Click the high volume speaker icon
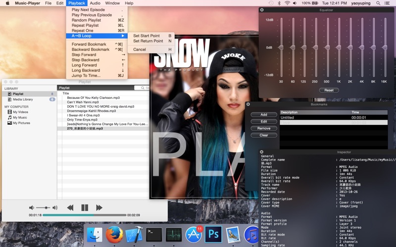 [55, 207]
